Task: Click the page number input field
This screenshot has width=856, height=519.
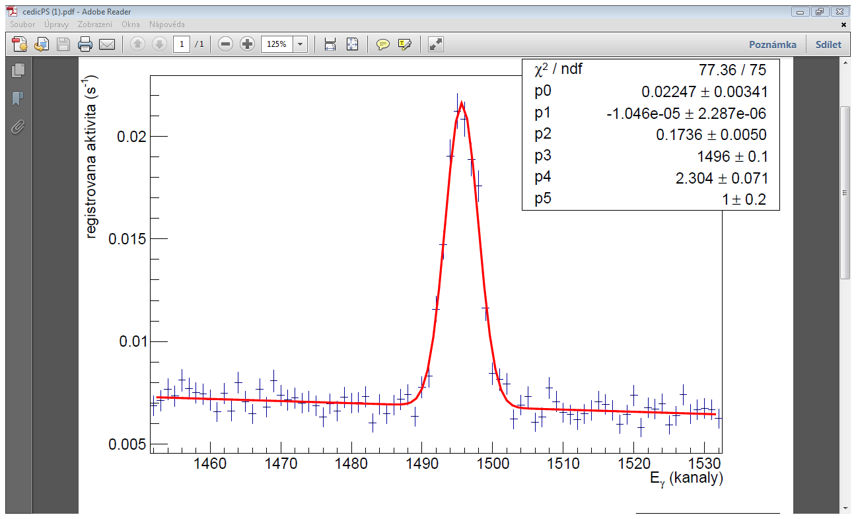Action: [182, 44]
